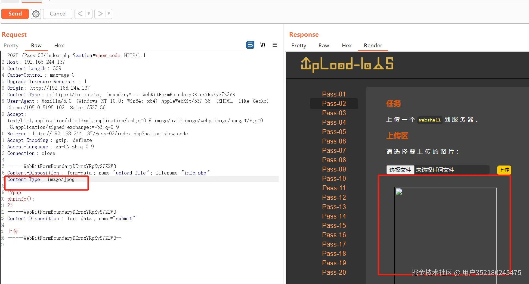Open Pass-08 in the rendered page
Screen dimensions: 529x284
tap(334, 160)
